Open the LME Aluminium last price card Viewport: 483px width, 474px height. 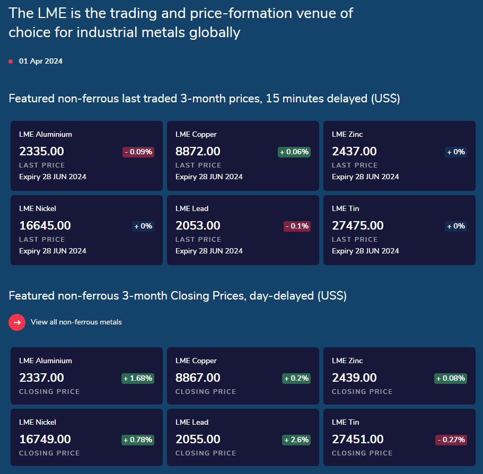click(x=86, y=156)
